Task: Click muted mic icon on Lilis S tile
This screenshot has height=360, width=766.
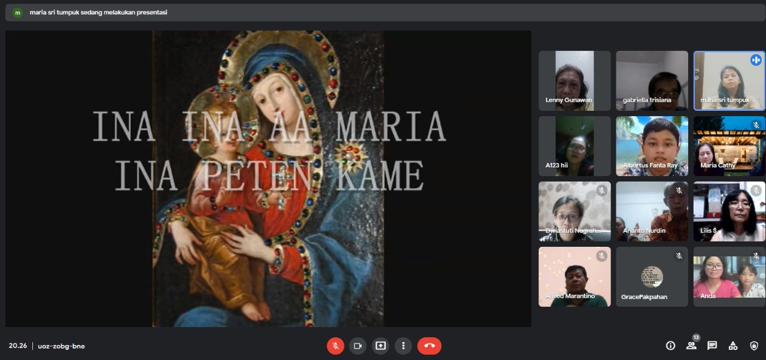Action: pos(756,190)
